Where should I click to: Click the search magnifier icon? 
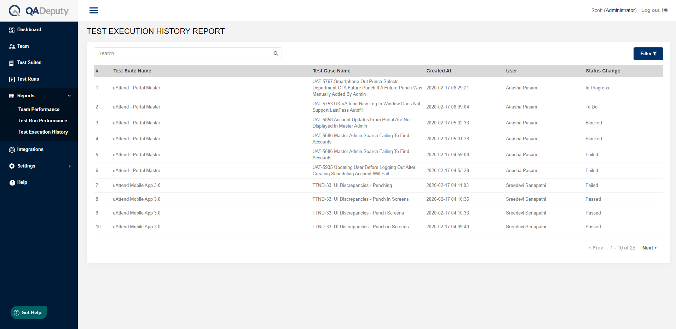(276, 53)
